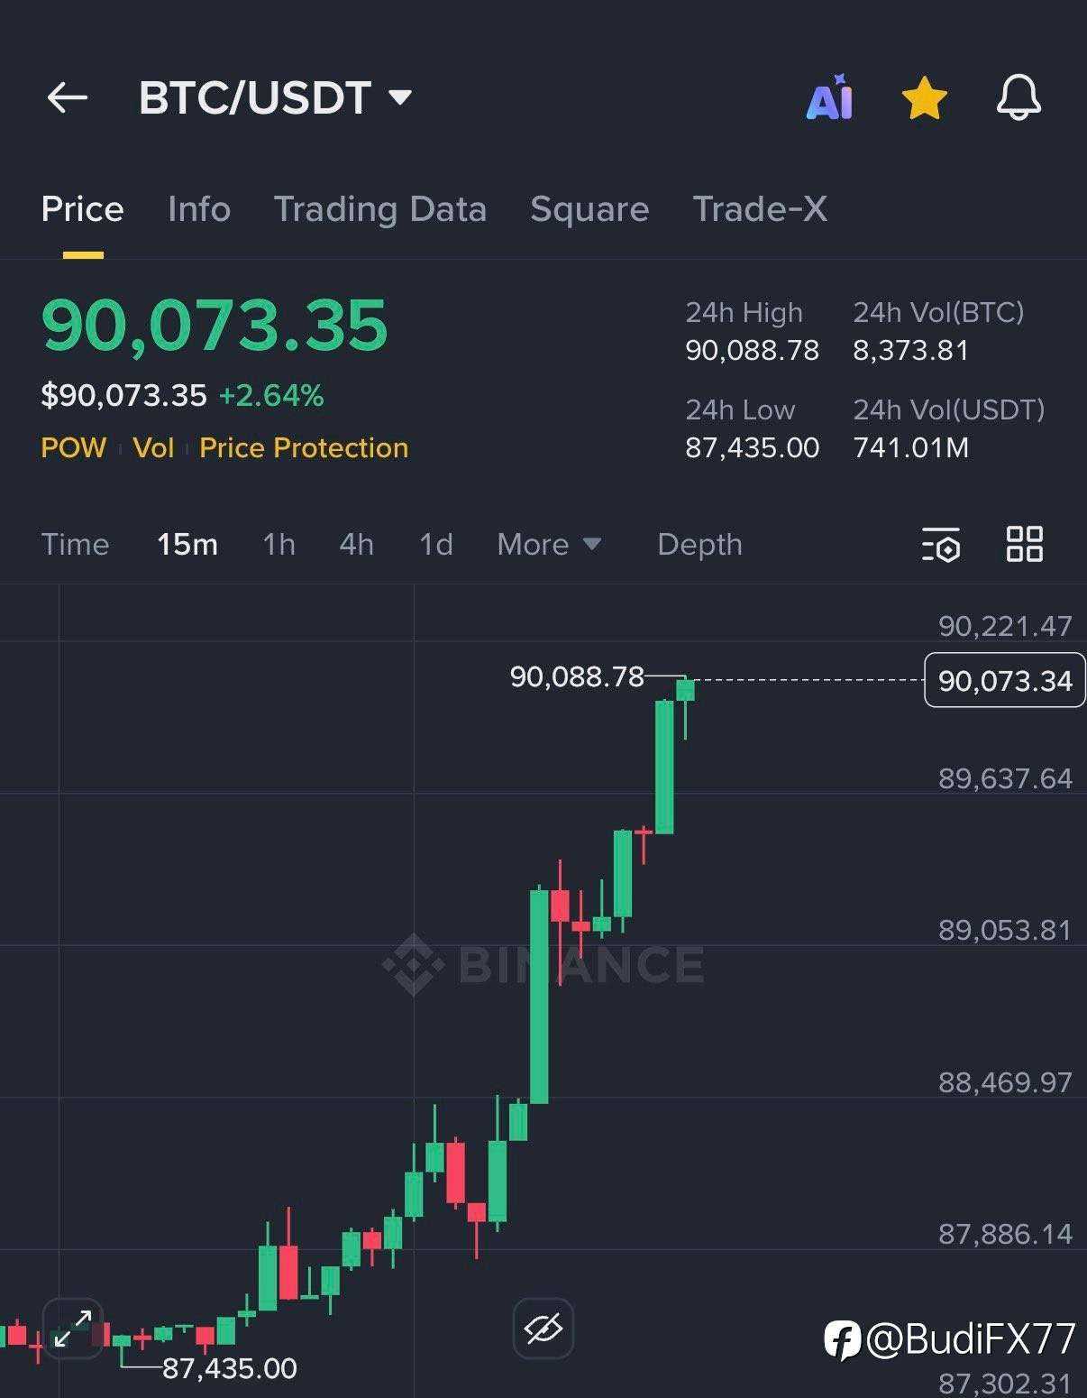Viewport: 1087px width, 1398px height.
Task: Switch chart to 1d interval
Action: tap(436, 545)
